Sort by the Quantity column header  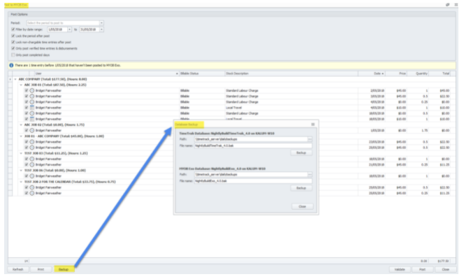418,73
